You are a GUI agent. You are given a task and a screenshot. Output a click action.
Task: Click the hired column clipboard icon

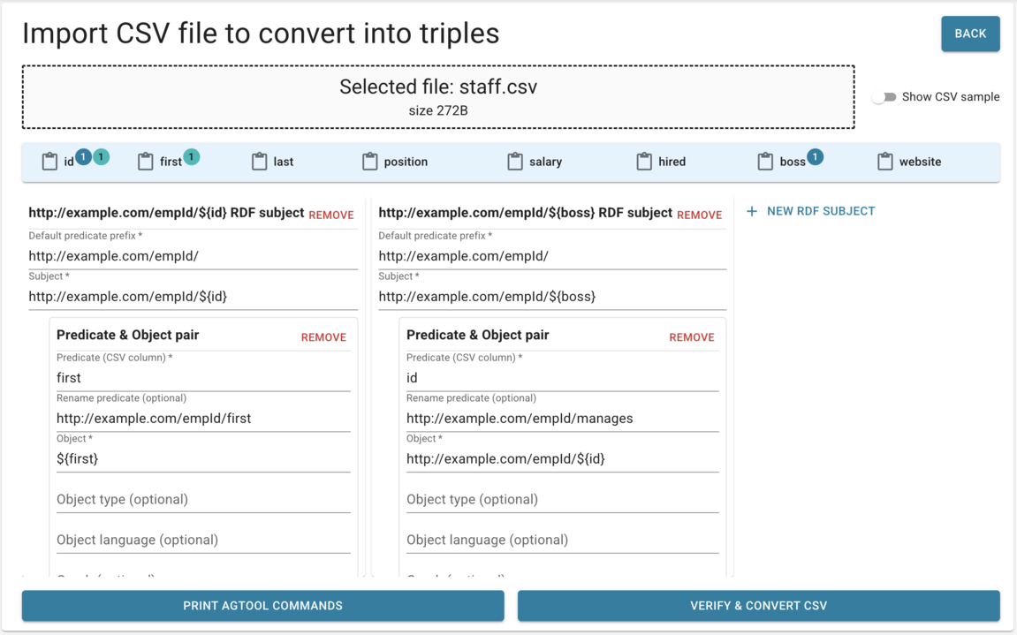coord(642,161)
